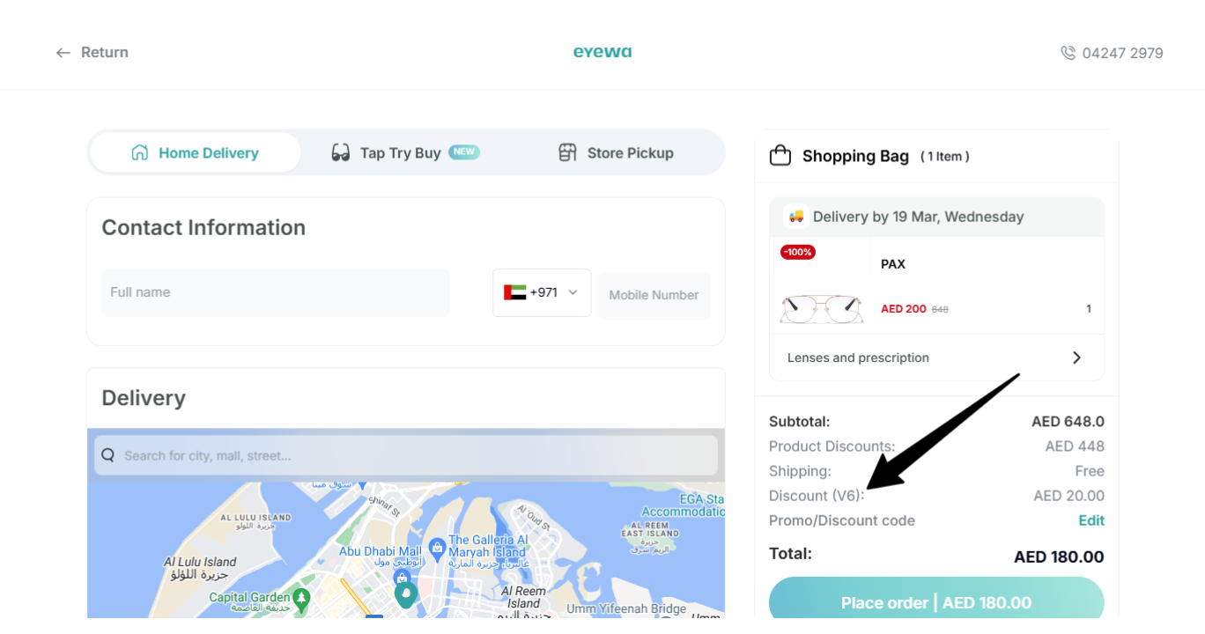
Task: Click the shopping bag icon
Action: pyautogui.click(x=780, y=156)
